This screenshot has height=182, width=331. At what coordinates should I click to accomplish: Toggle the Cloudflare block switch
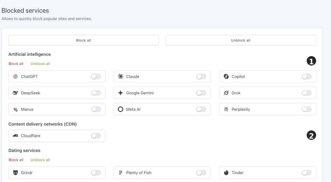(96, 136)
